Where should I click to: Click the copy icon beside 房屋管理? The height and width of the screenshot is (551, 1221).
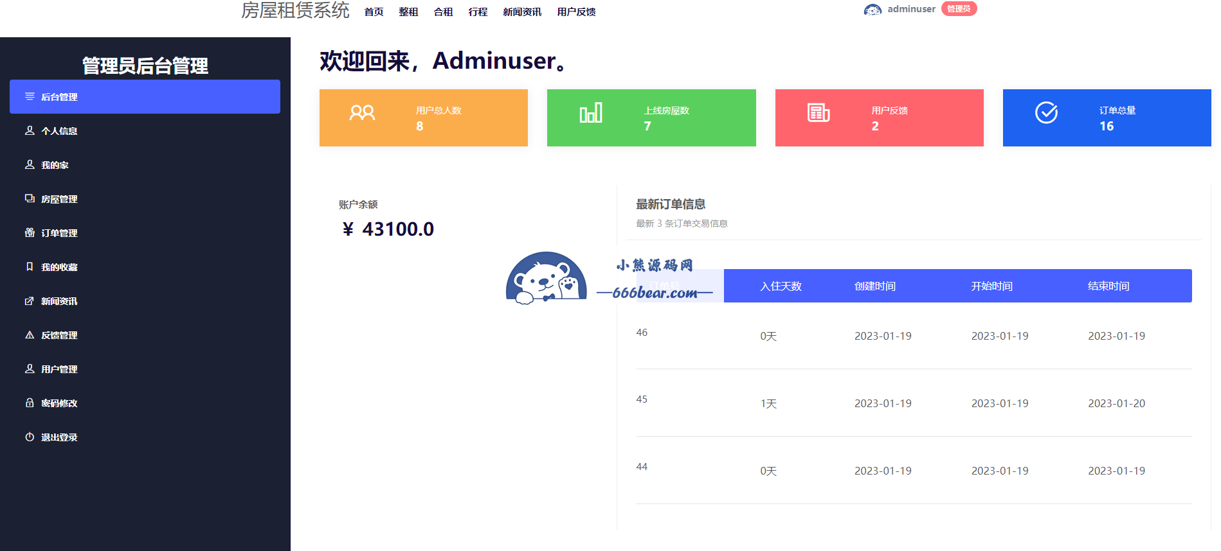pos(30,198)
